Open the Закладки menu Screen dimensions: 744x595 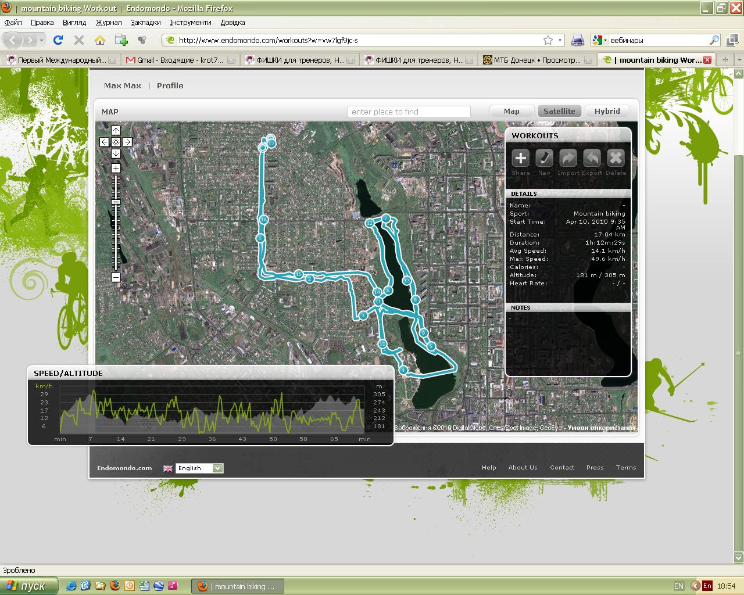coord(145,23)
